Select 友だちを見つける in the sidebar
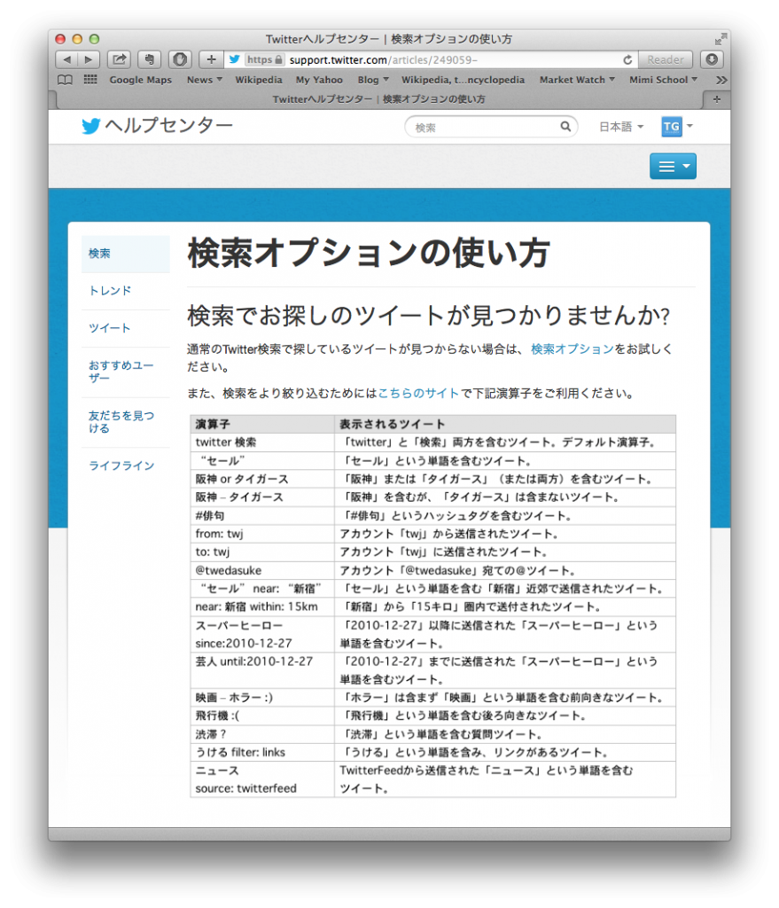Viewport: 779px width, 908px height. tap(126, 422)
